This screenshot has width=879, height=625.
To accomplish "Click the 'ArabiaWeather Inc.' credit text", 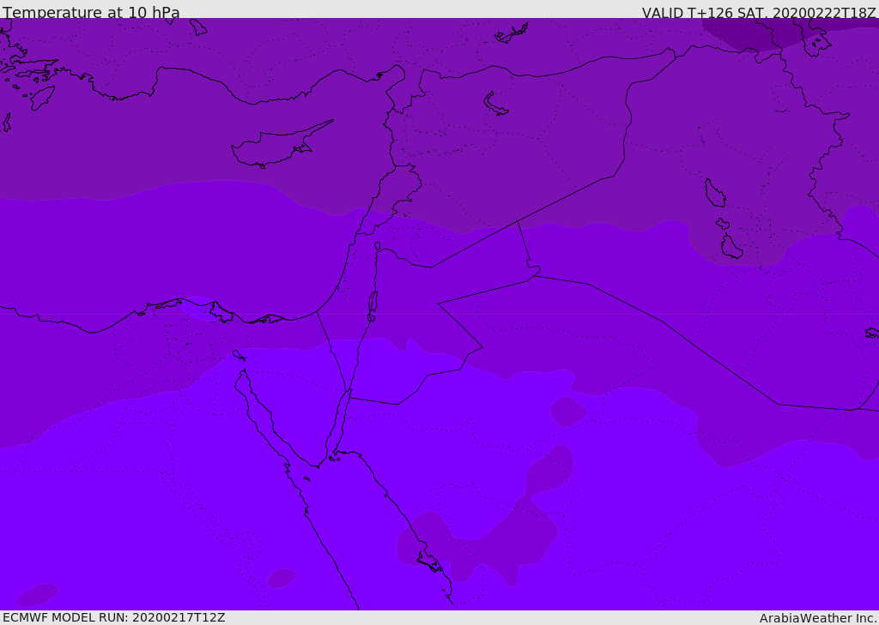I will click(x=818, y=618).
